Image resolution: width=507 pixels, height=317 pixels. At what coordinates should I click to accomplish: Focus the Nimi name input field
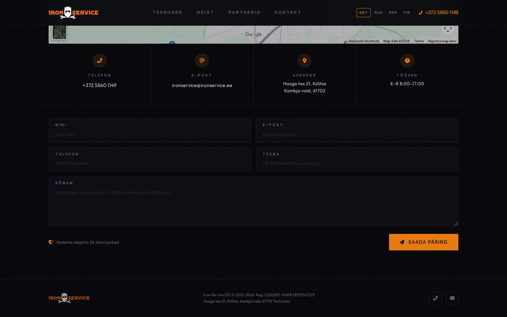tap(150, 134)
